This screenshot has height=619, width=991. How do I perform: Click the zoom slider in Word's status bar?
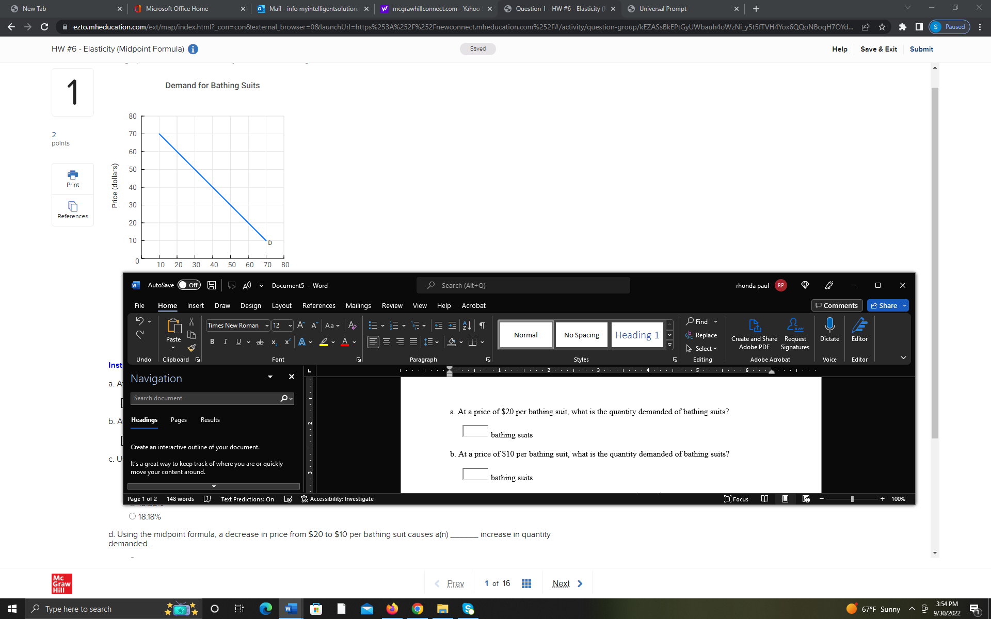(x=852, y=499)
